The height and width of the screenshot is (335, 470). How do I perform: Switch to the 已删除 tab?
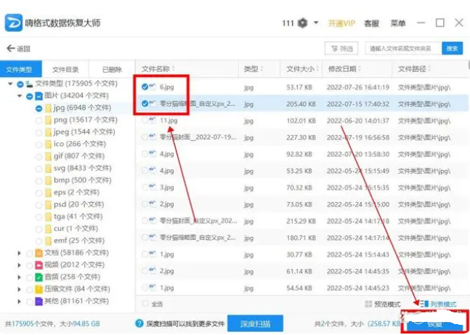point(111,69)
